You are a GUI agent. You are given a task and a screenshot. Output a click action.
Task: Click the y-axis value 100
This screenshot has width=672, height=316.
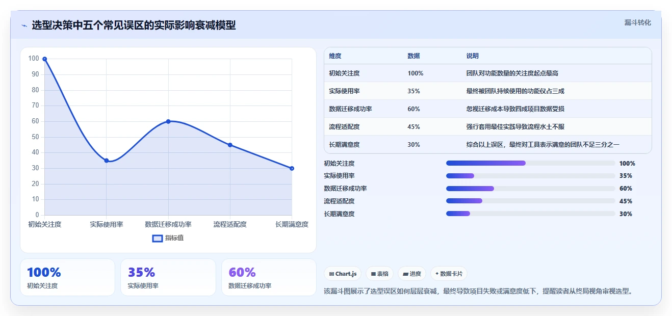[x=34, y=59]
